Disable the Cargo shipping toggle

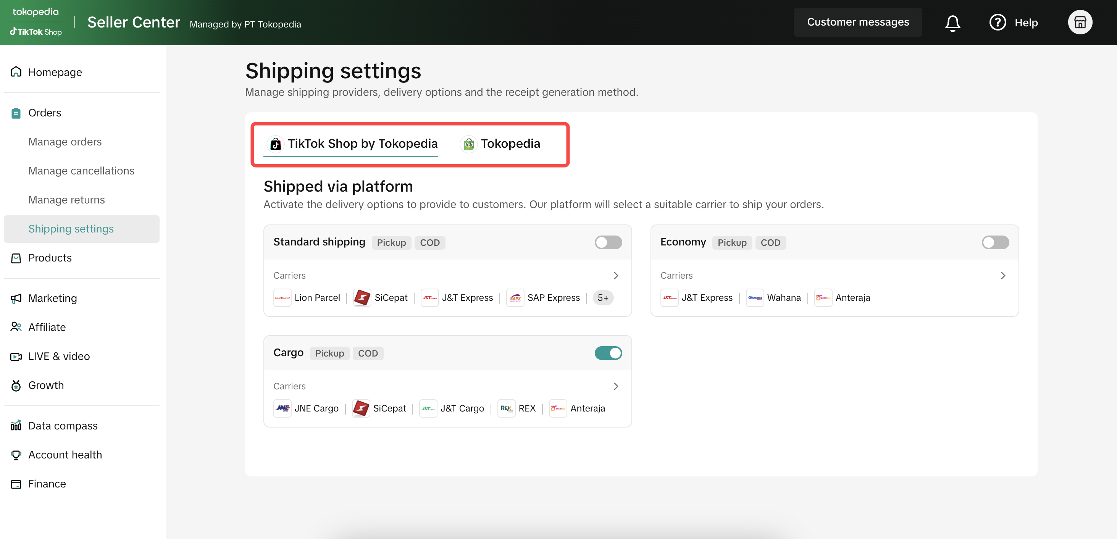tap(608, 353)
